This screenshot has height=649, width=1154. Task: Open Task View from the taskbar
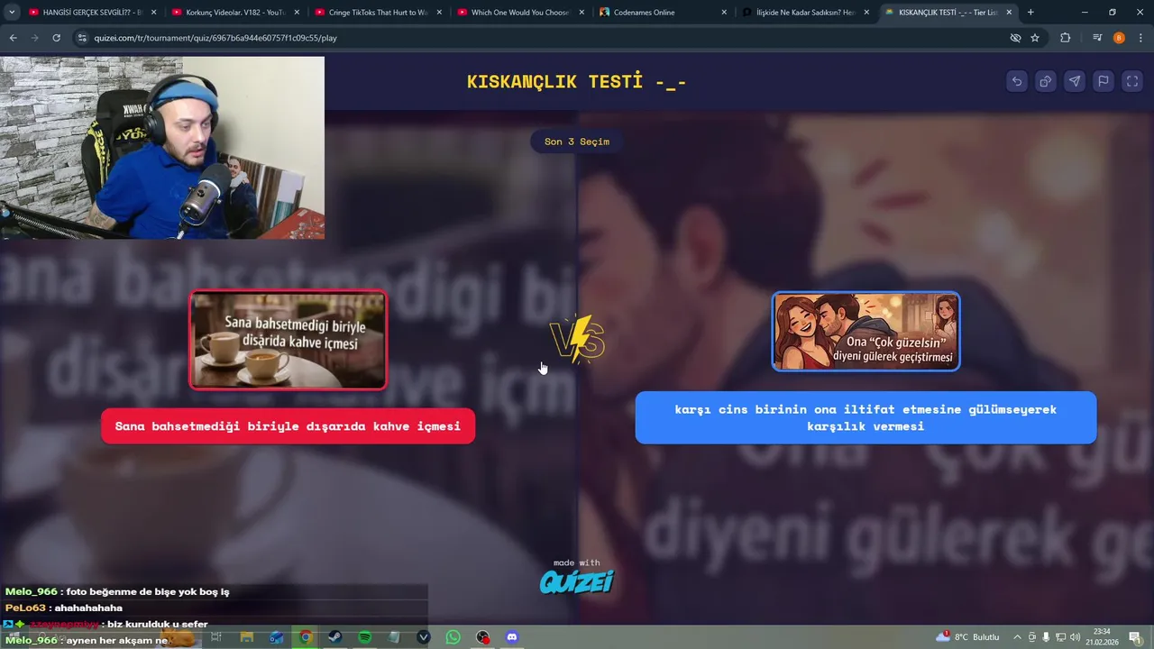click(x=216, y=637)
